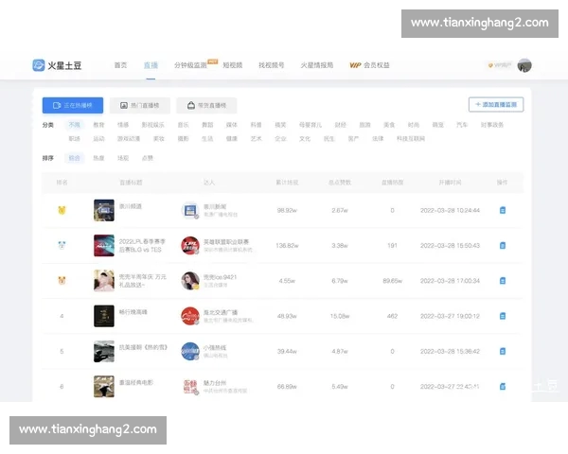
Task: Open the 英雄联盟职业联赛 streamer avatar
Action: coord(189,245)
